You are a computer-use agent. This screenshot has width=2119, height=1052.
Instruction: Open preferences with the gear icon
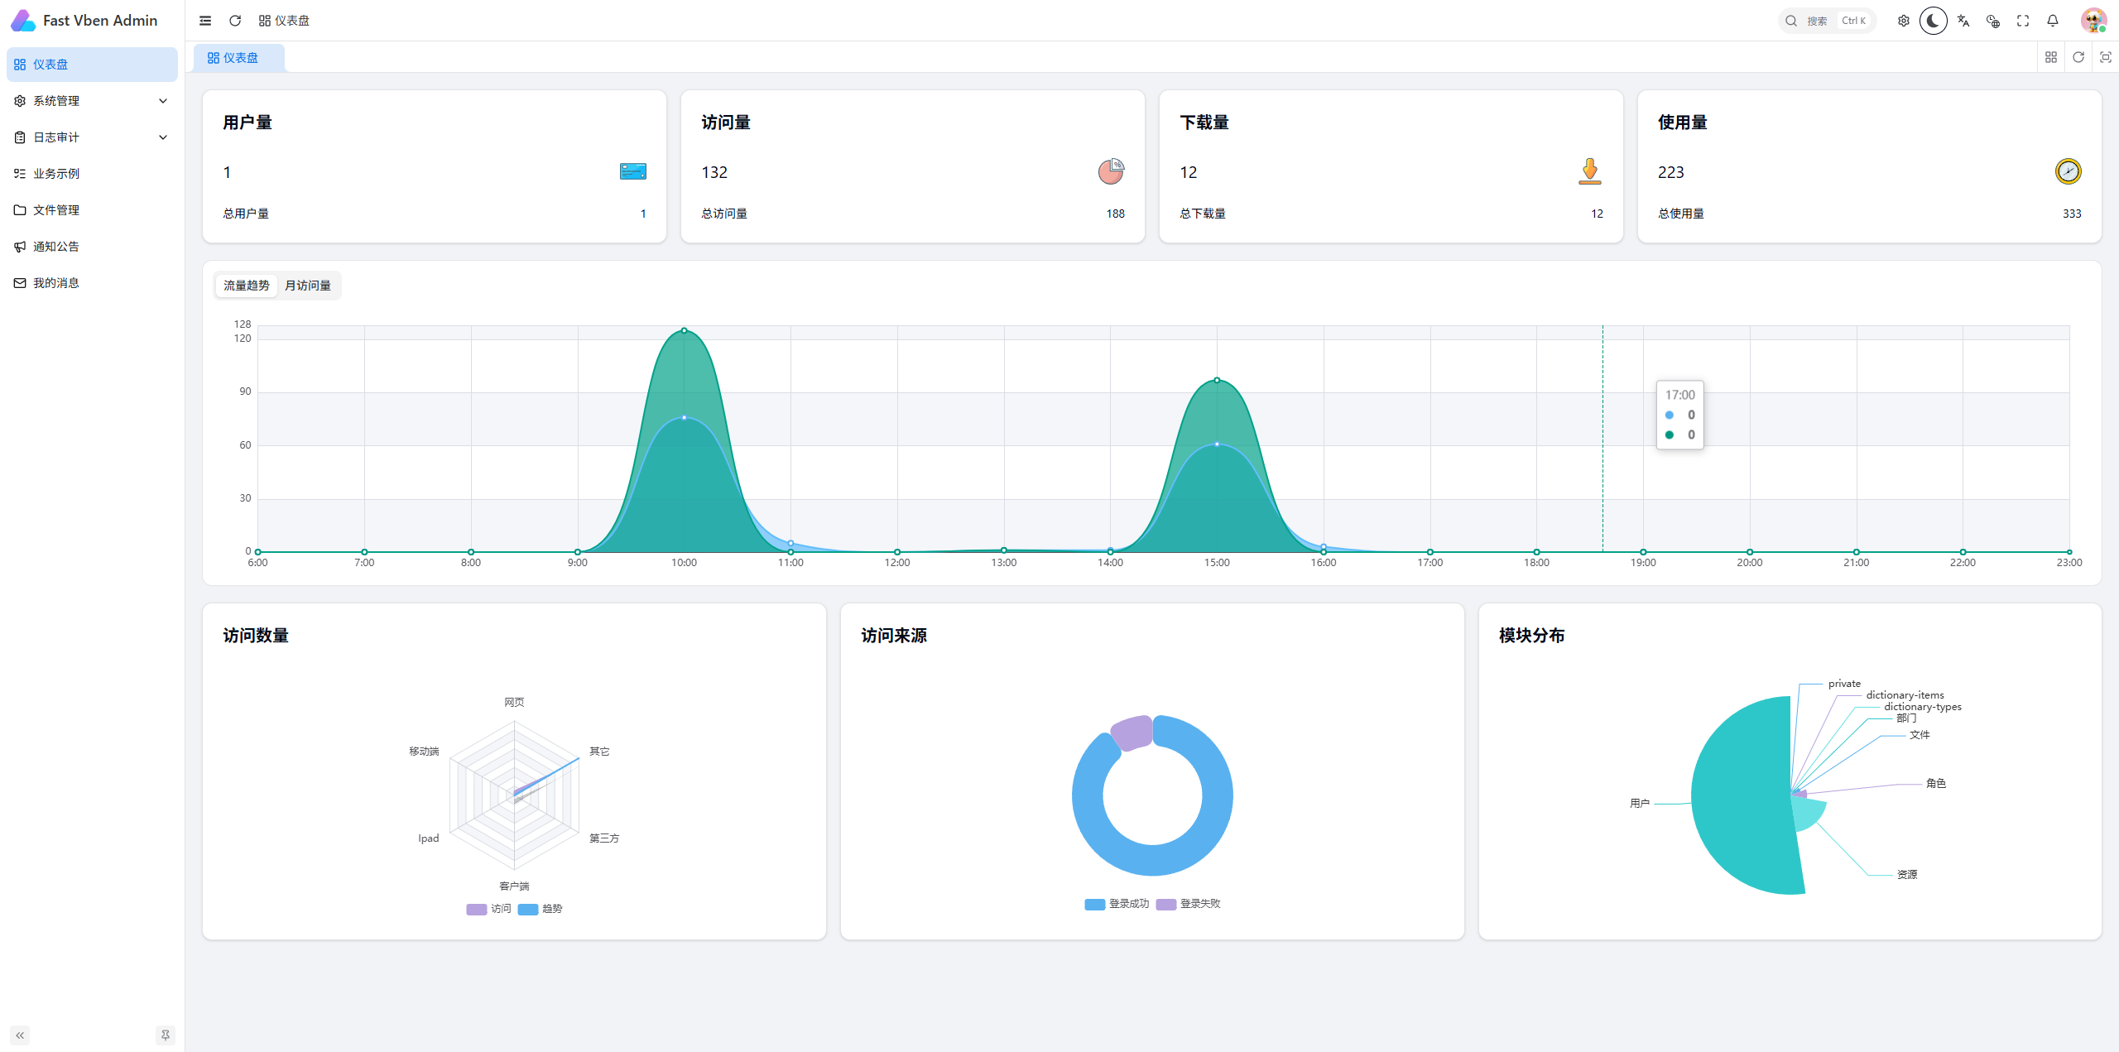(1904, 21)
